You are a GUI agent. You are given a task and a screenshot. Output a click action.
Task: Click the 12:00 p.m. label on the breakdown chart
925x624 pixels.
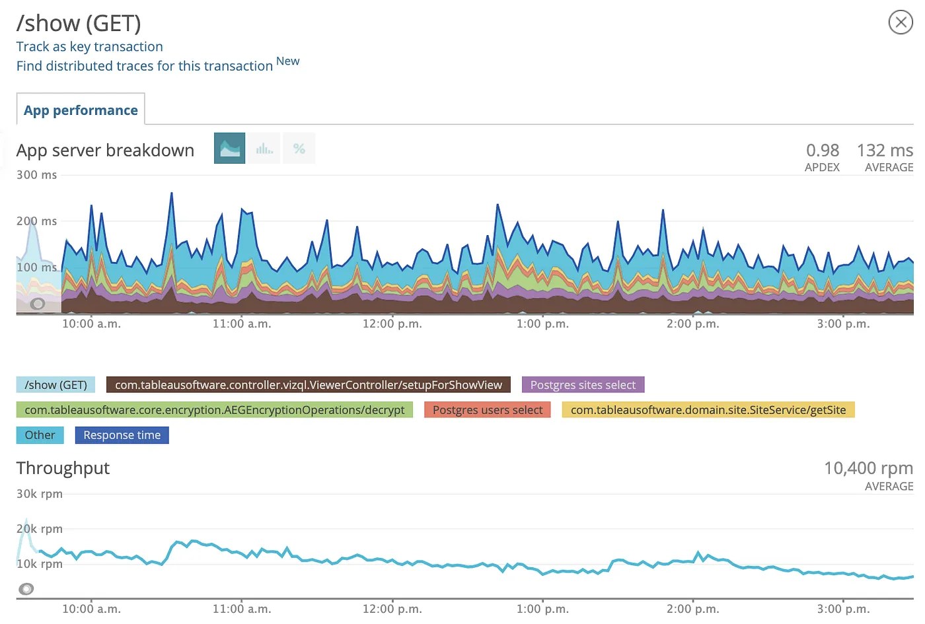tap(392, 324)
